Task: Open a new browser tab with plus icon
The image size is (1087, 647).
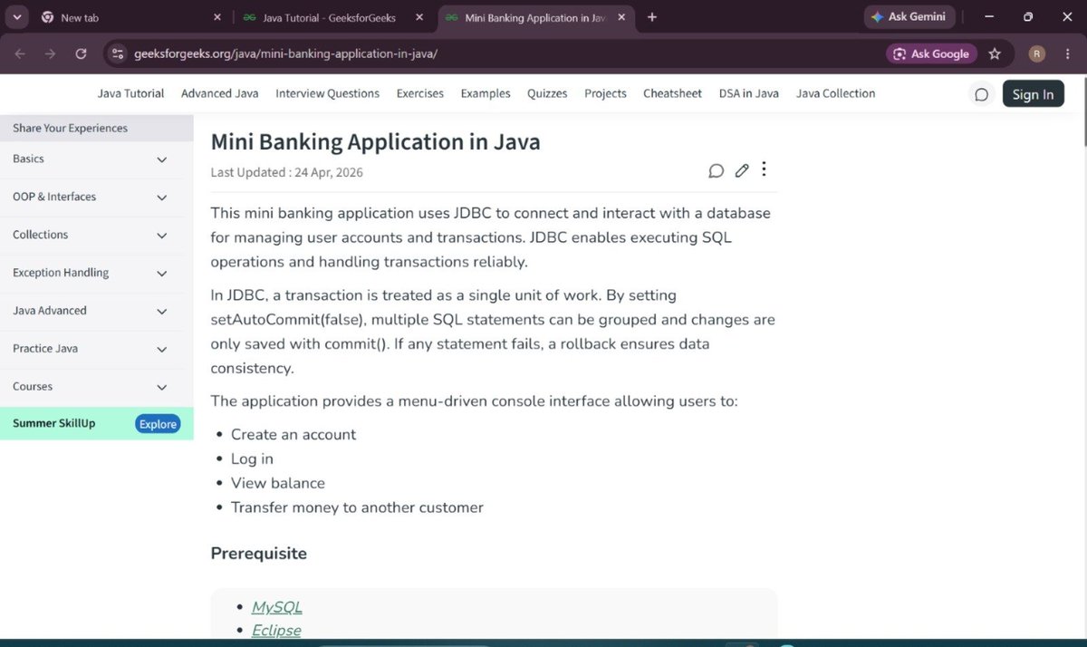Action: coord(652,17)
